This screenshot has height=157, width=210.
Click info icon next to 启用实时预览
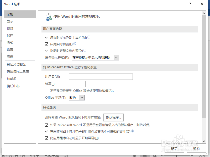coord(75,43)
